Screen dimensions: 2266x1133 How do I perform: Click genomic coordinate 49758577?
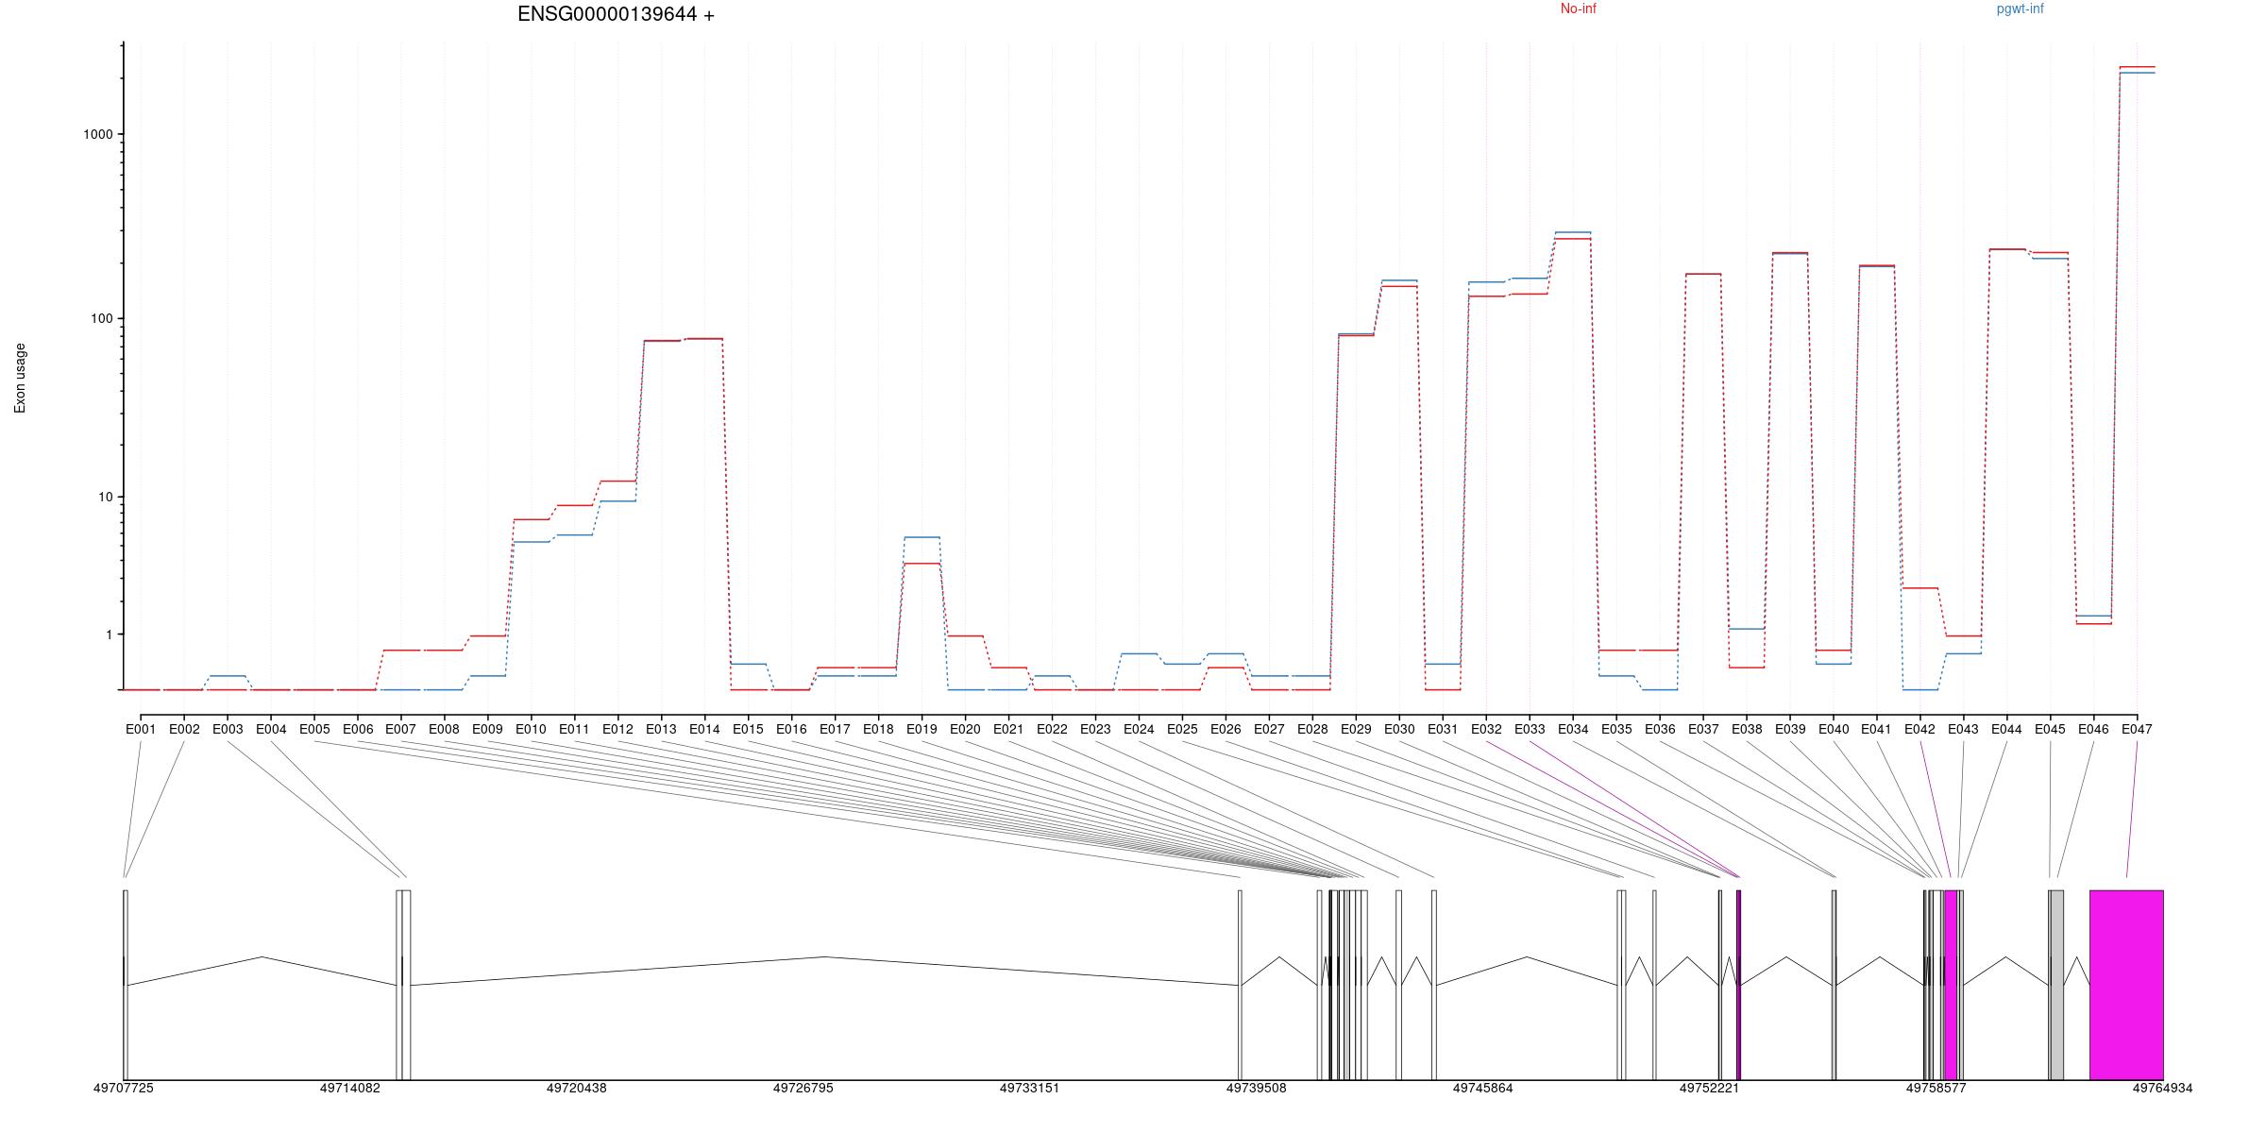pyautogui.click(x=1936, y=1088)
